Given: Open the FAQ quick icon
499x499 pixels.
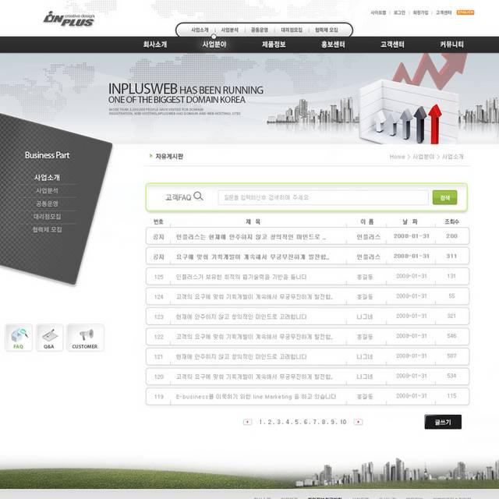Looking at the screenshot, I should coord(19,338).
